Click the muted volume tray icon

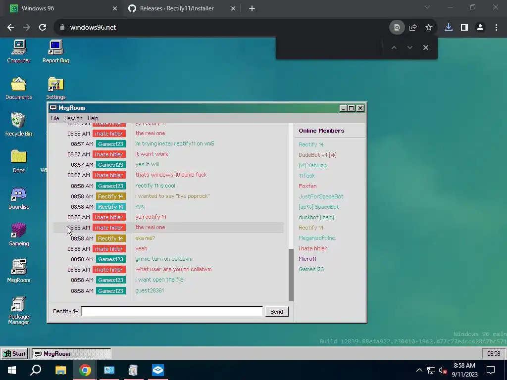(443, 370)
